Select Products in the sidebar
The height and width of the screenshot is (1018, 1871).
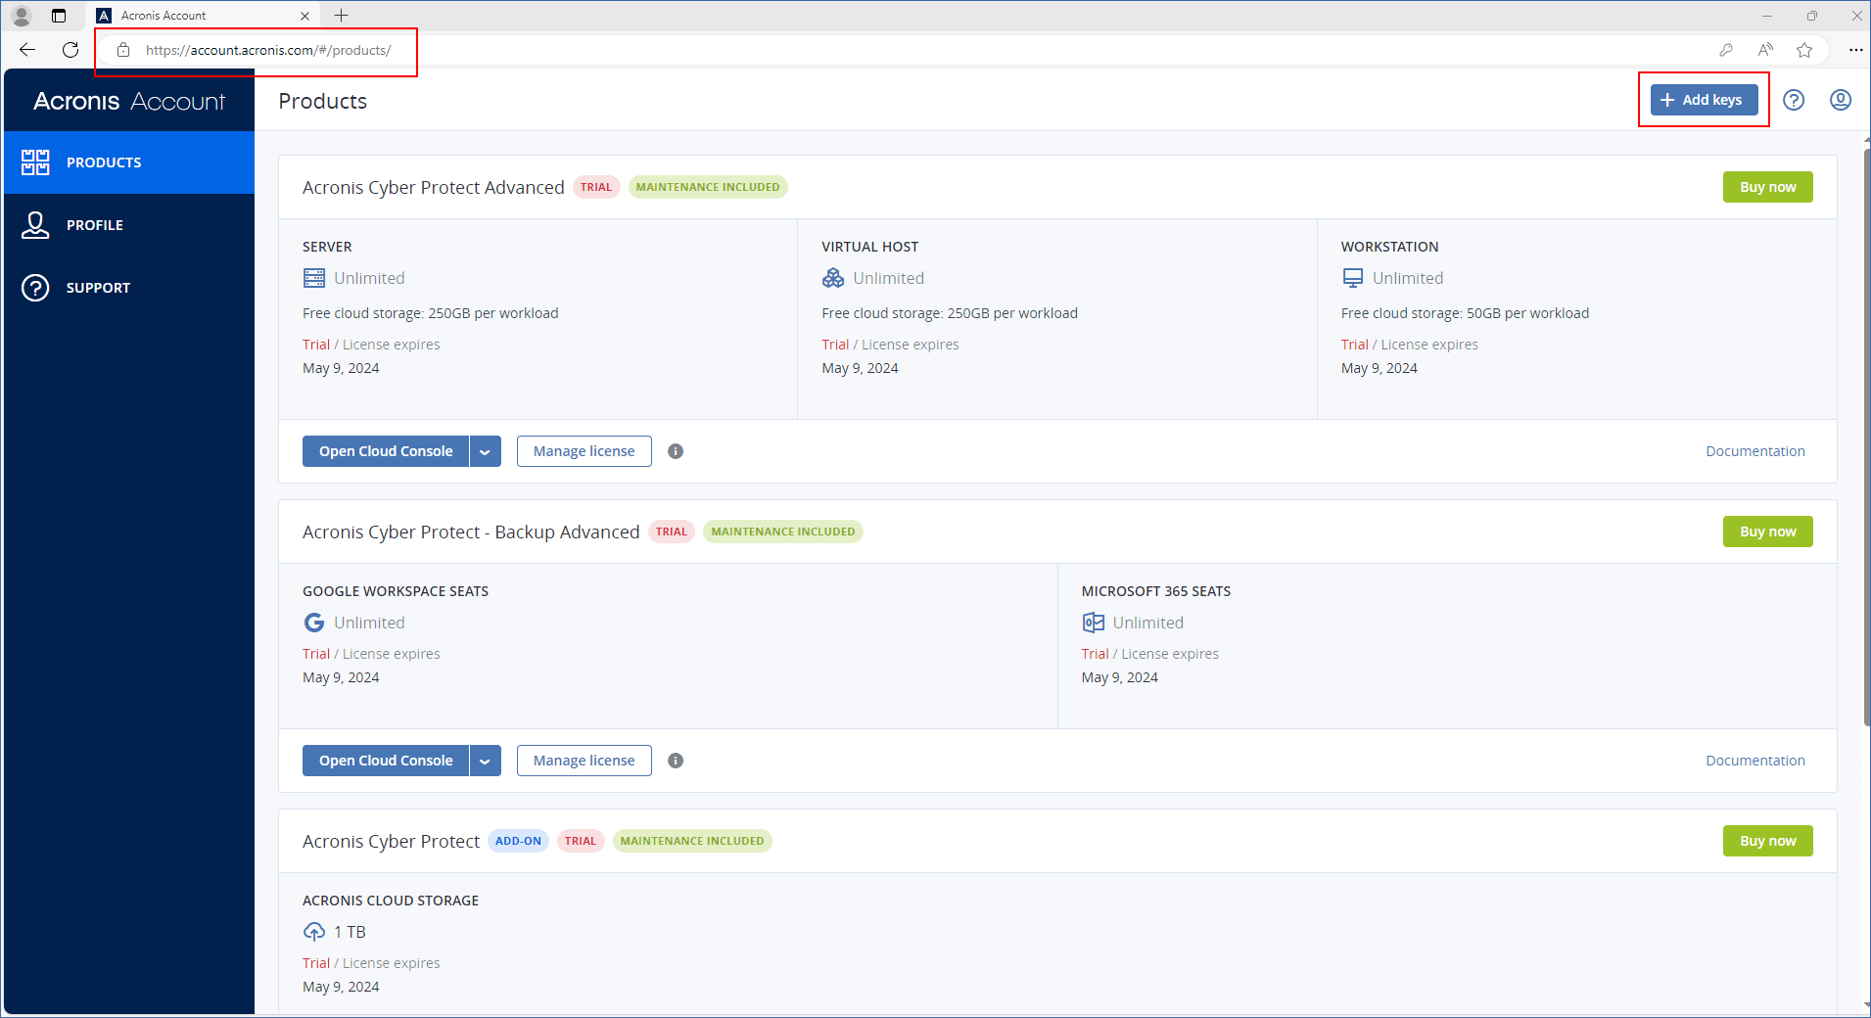103,162
